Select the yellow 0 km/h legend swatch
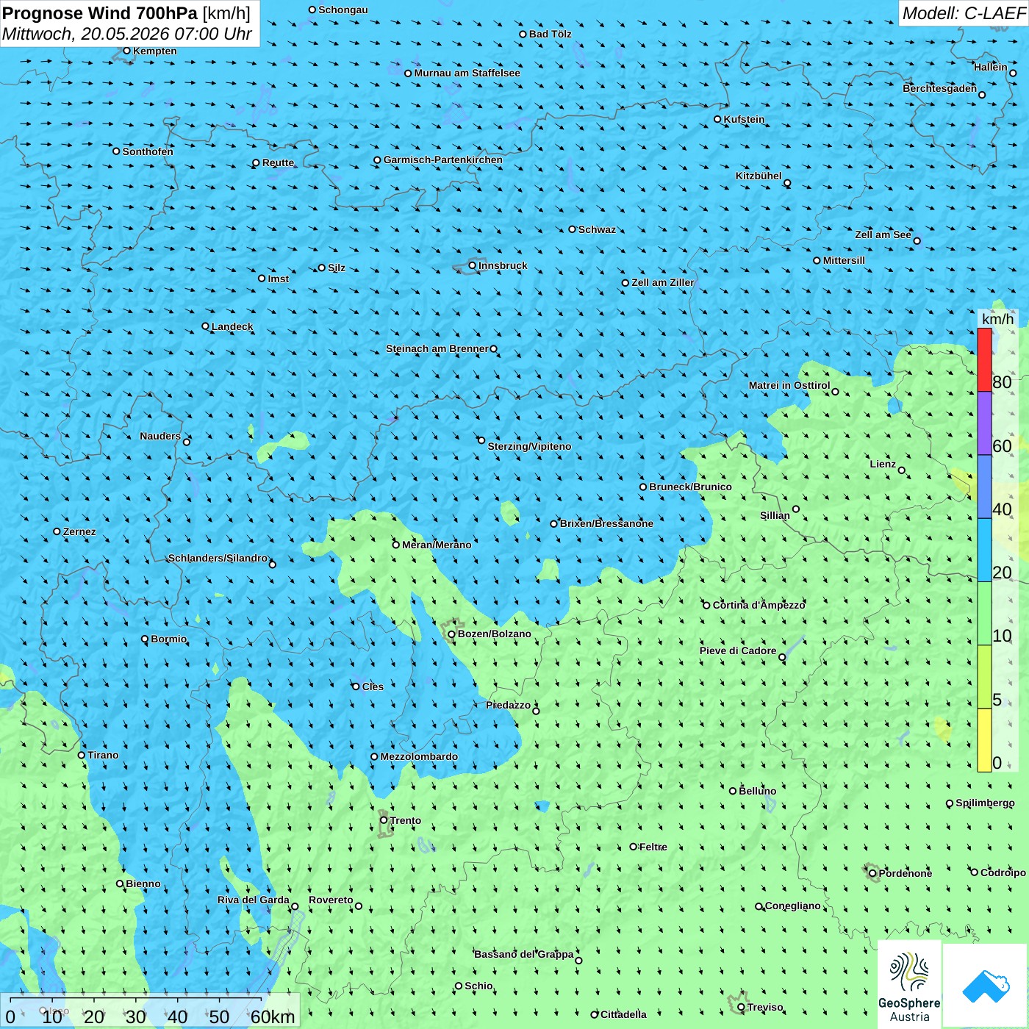Image resolution: width=1029 pixels, height=1029 pixels. coord(984,740)
